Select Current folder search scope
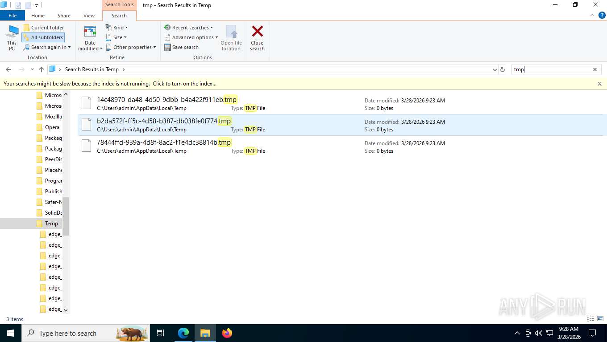 [44, 28]
